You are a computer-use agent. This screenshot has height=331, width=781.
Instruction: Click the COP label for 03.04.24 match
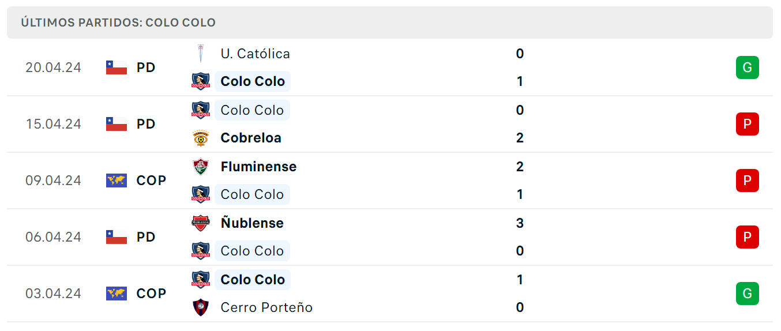[151, 294]
